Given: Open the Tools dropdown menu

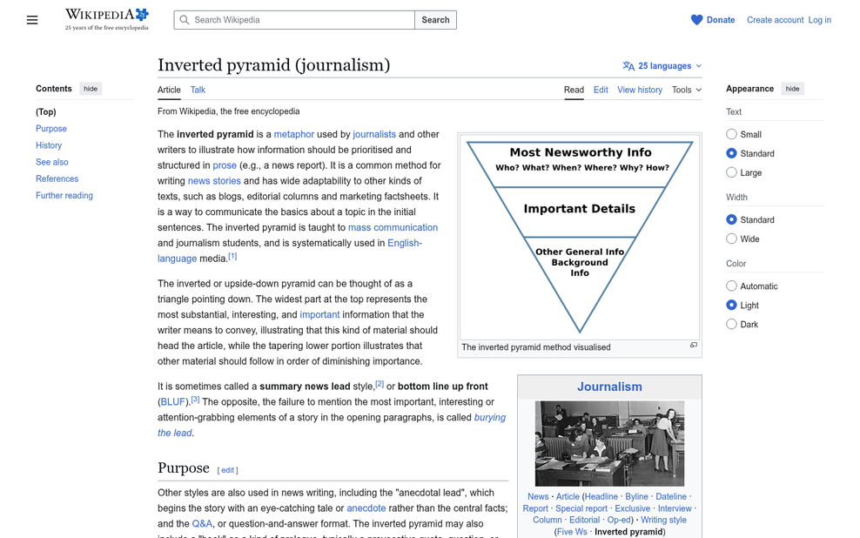Looking at the screenshot, I should (x=687, y=90).
